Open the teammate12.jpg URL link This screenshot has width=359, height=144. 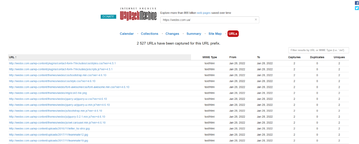[x=48, y=135]
